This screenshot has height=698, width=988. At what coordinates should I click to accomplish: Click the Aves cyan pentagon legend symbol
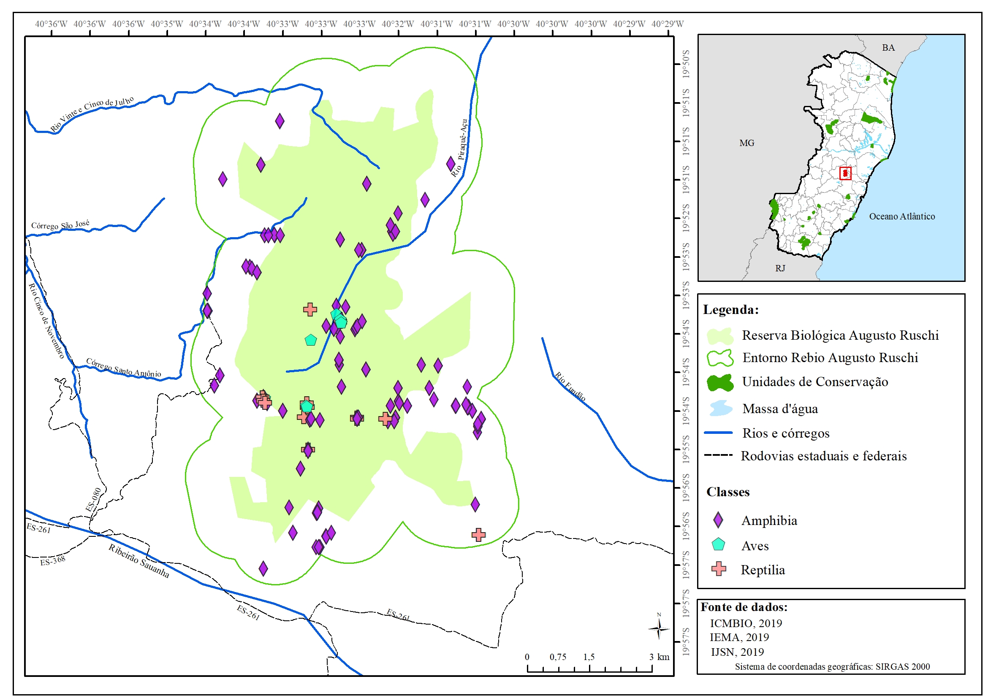tap(718, 544)
